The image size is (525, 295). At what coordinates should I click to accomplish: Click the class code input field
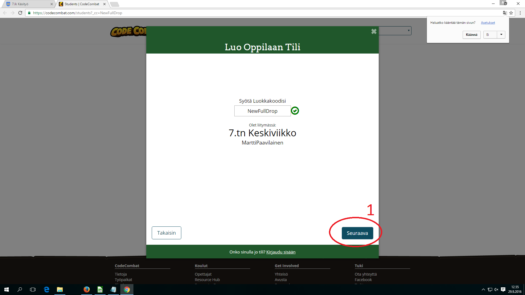[x=262, y=111]
